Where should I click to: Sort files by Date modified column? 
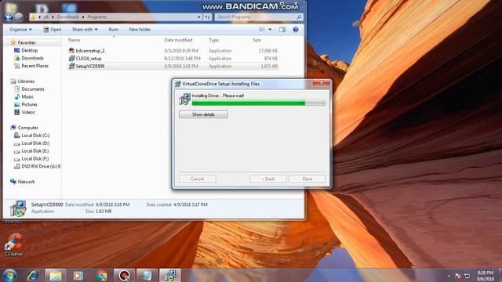pyautogui.click(x=178, y=40)
